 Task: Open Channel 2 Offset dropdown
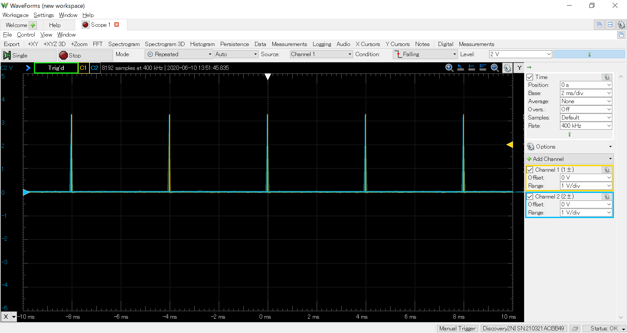point(586,204)
